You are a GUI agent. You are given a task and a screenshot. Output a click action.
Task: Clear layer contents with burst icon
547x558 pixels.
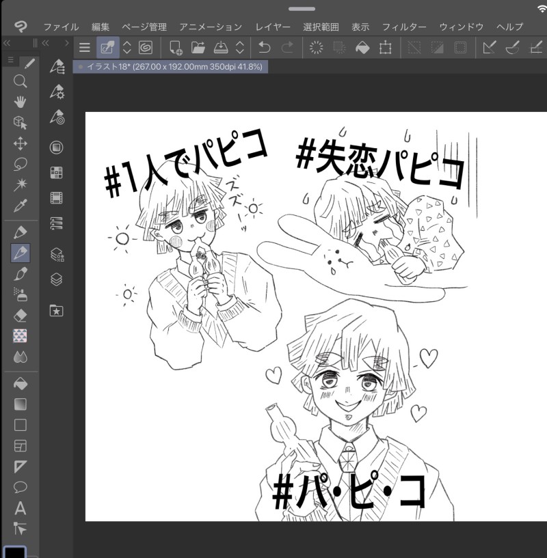point(316,47)
